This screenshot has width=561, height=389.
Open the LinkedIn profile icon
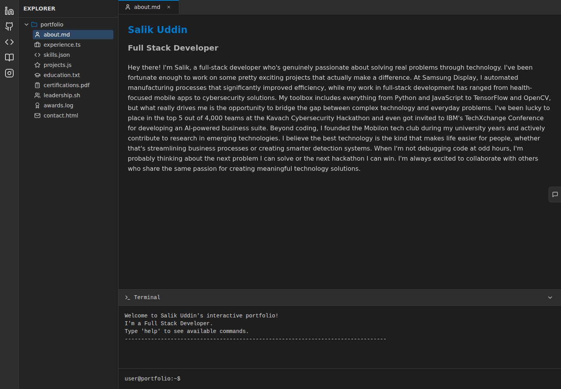click(9, 11)
